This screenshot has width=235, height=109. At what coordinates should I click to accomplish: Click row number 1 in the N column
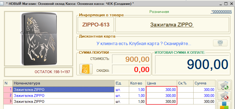pyautogui.click(x=8, y=90)
